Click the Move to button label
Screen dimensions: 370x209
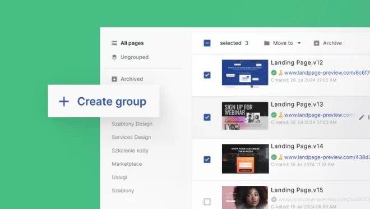pos(283,43)
